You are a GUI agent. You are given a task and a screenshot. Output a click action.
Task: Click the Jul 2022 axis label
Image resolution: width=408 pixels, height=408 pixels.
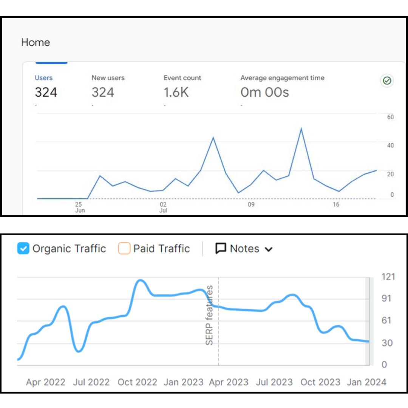[91, 382]
